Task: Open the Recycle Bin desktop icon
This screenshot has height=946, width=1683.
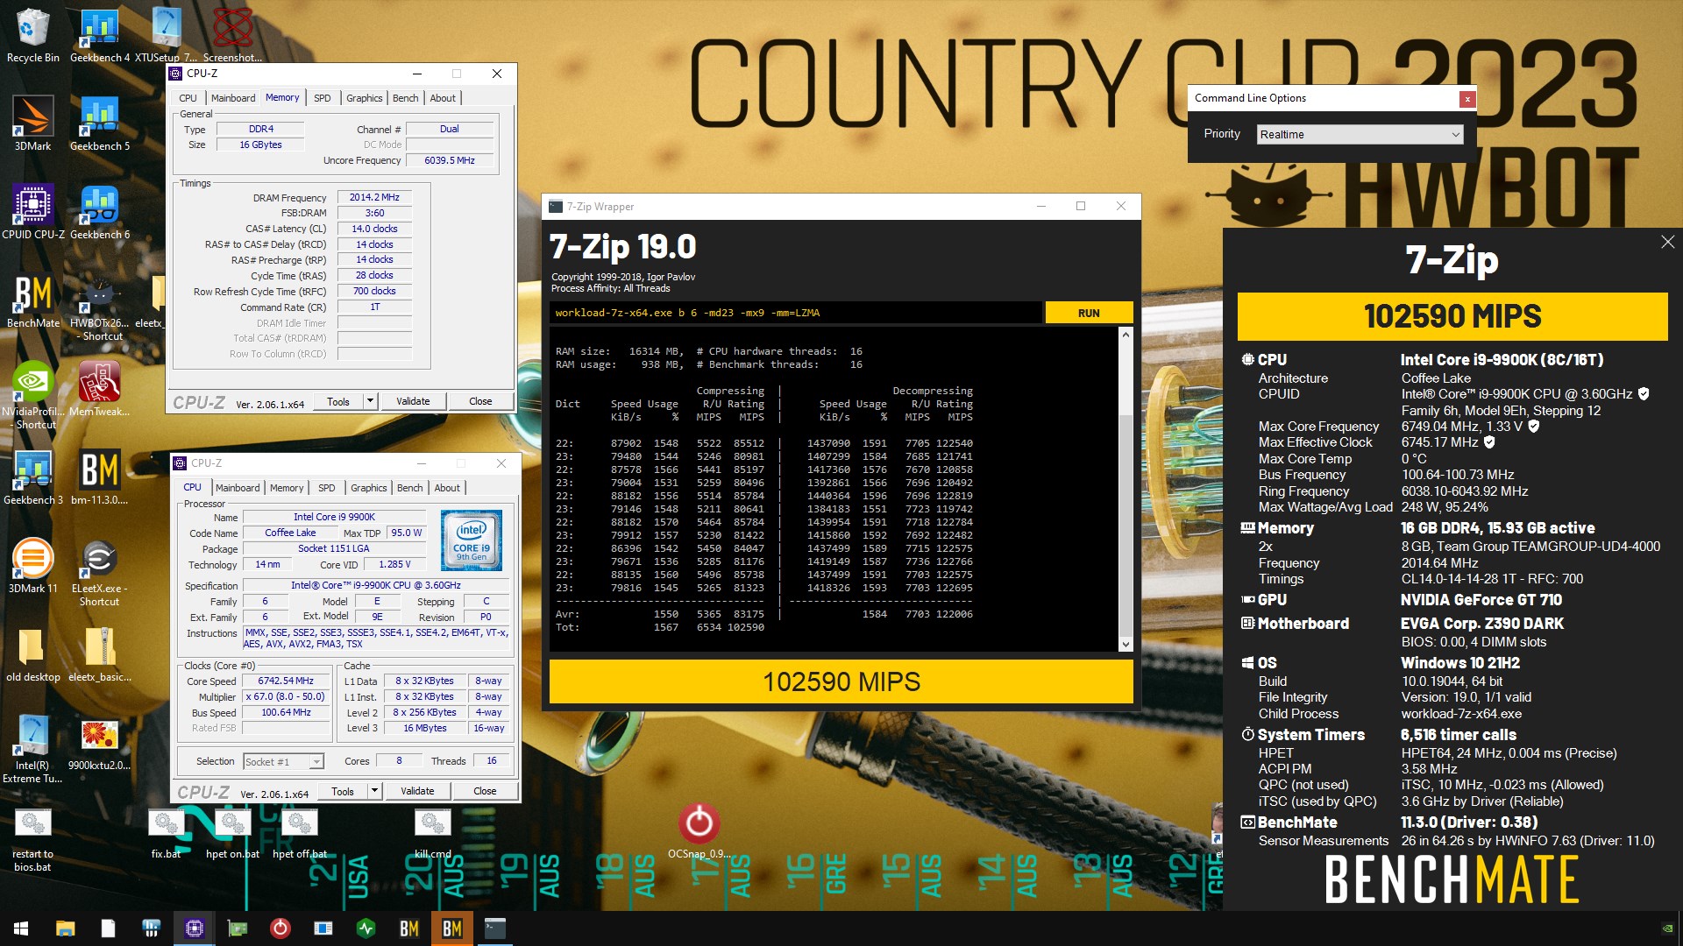Action: (x=32, y=35)
